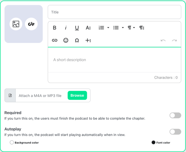The width and height of the screenshot is (186, 152).
Task: Click the audio file icon
Action: [x=10, y=95]
